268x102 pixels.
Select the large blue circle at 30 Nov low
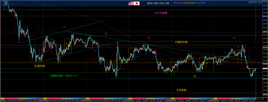coord(117,69)
